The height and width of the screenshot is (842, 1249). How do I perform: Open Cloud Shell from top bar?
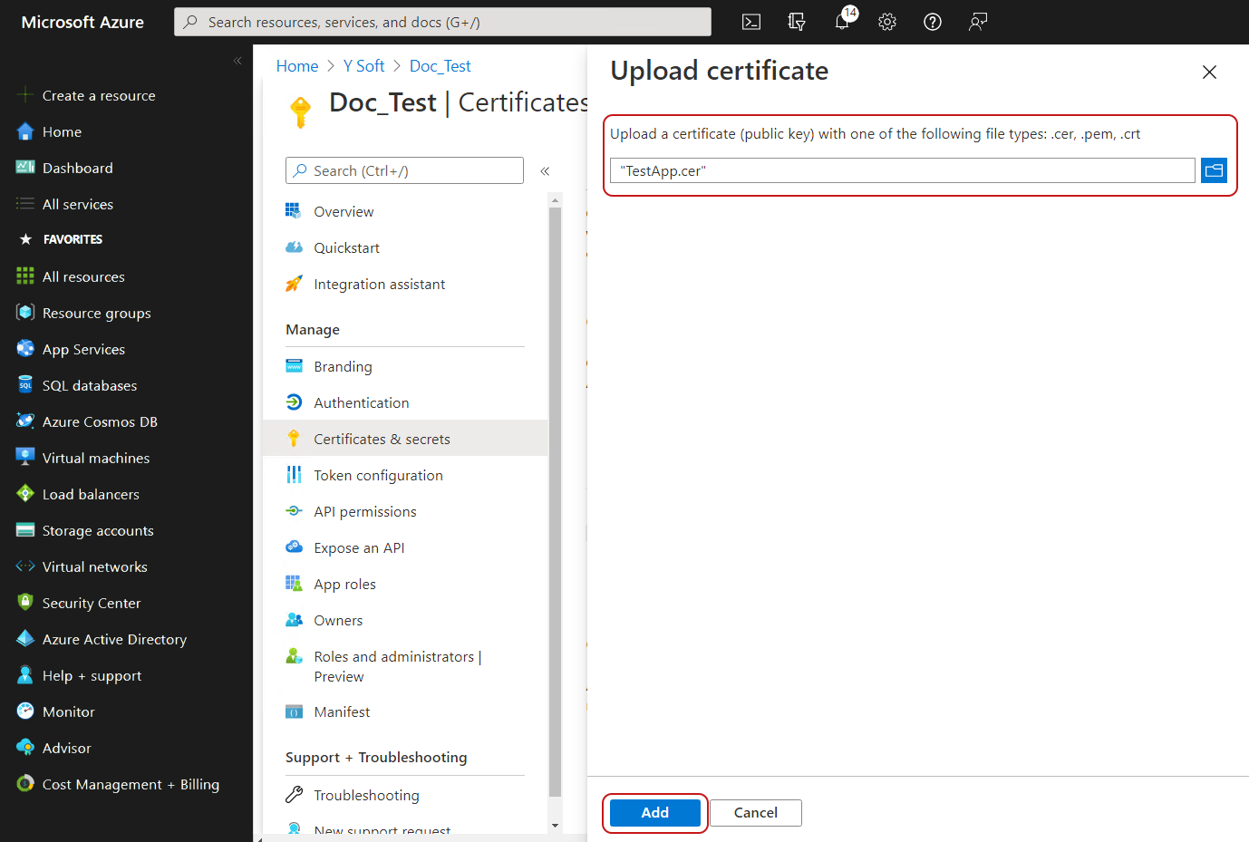click(751, 22)
